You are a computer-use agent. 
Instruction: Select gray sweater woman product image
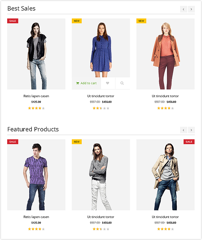pyautogui.click(x=101, y=174)
